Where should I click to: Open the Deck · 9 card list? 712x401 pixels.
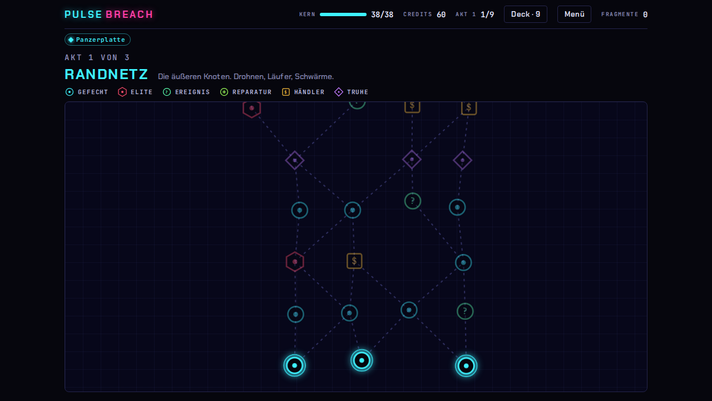click(x=526, y=14)
